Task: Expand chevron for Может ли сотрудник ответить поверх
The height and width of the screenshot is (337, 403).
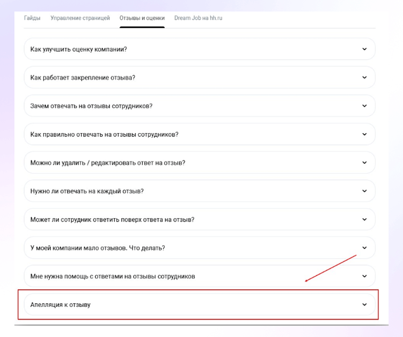Action: [364, 219]
